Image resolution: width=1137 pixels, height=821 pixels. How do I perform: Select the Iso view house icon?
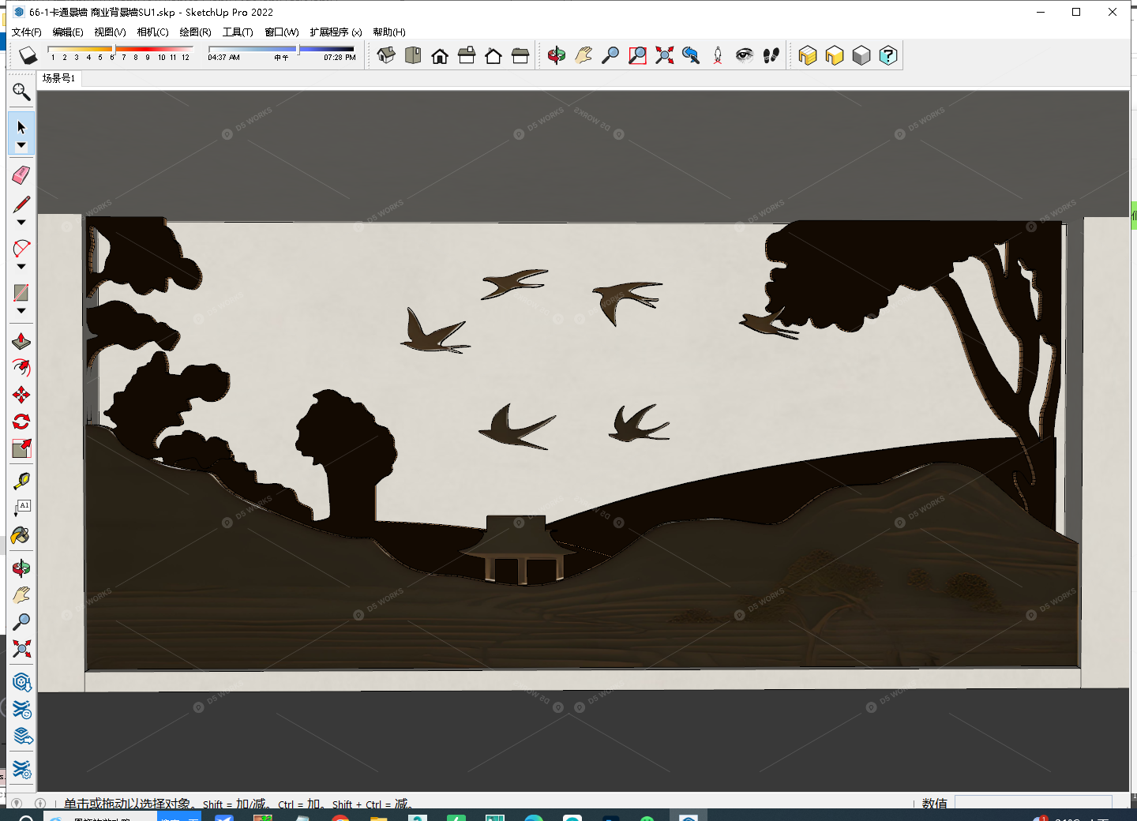point(386,55)
